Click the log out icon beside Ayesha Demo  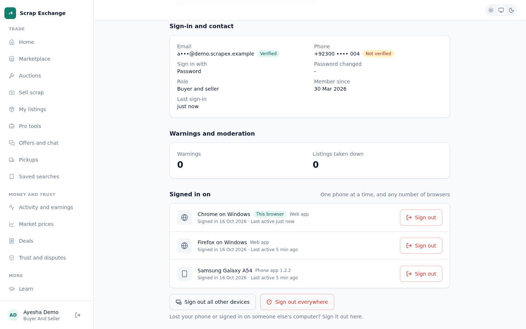(x=78, y=315)
